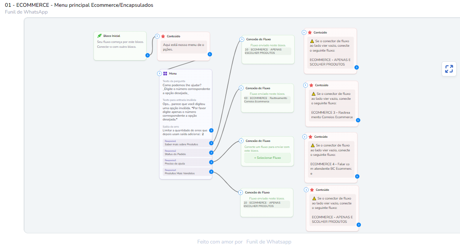
Task: Click 'Aqui está nosso menu de opções' content text
Action: pos(184,47)
